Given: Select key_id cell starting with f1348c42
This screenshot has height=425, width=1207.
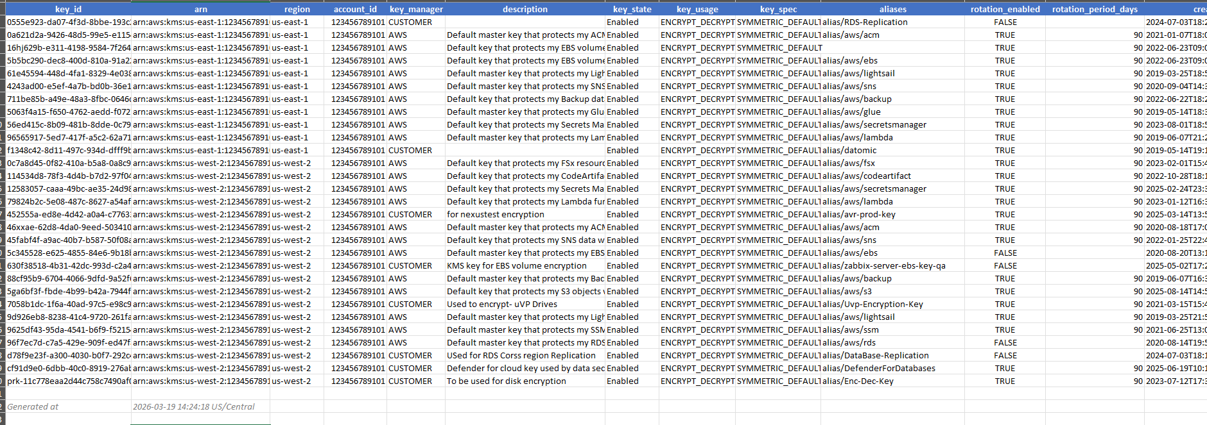Looking at the screenshot, I should 68,150.
